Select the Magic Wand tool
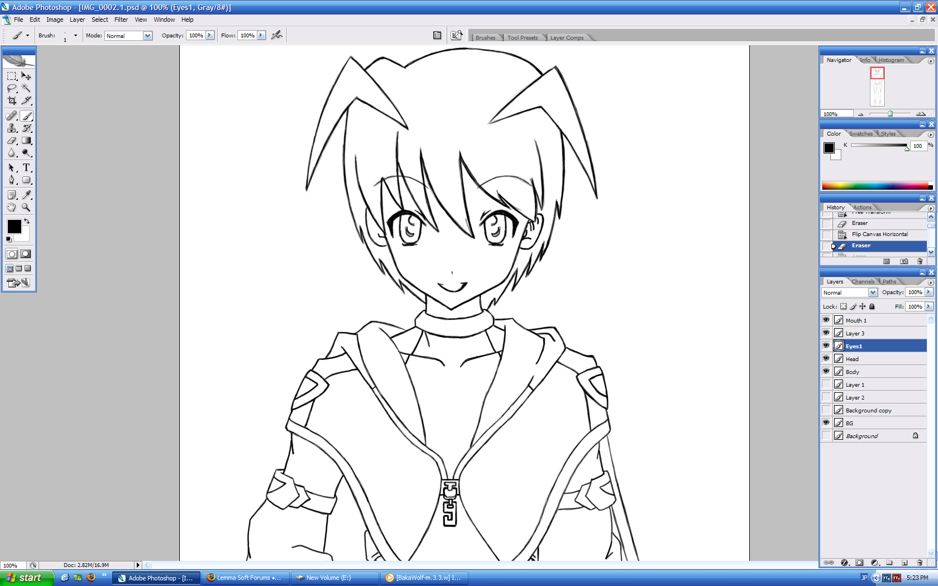This screenshot has width=938, height=586. point(26,88)
